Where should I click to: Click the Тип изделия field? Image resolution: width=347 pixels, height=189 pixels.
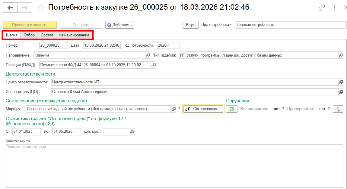(259, 55)
